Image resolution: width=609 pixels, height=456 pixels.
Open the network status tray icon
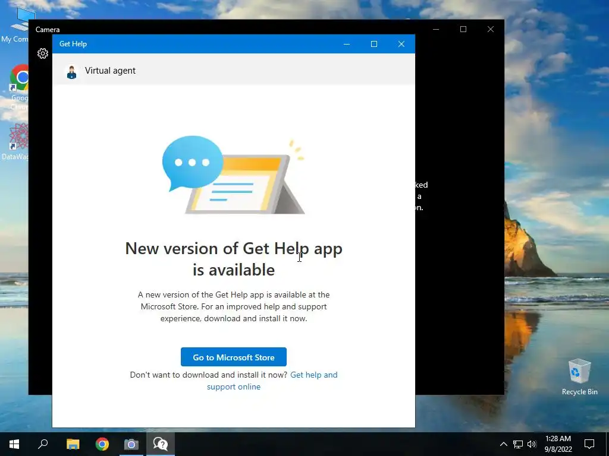point(518,444)
